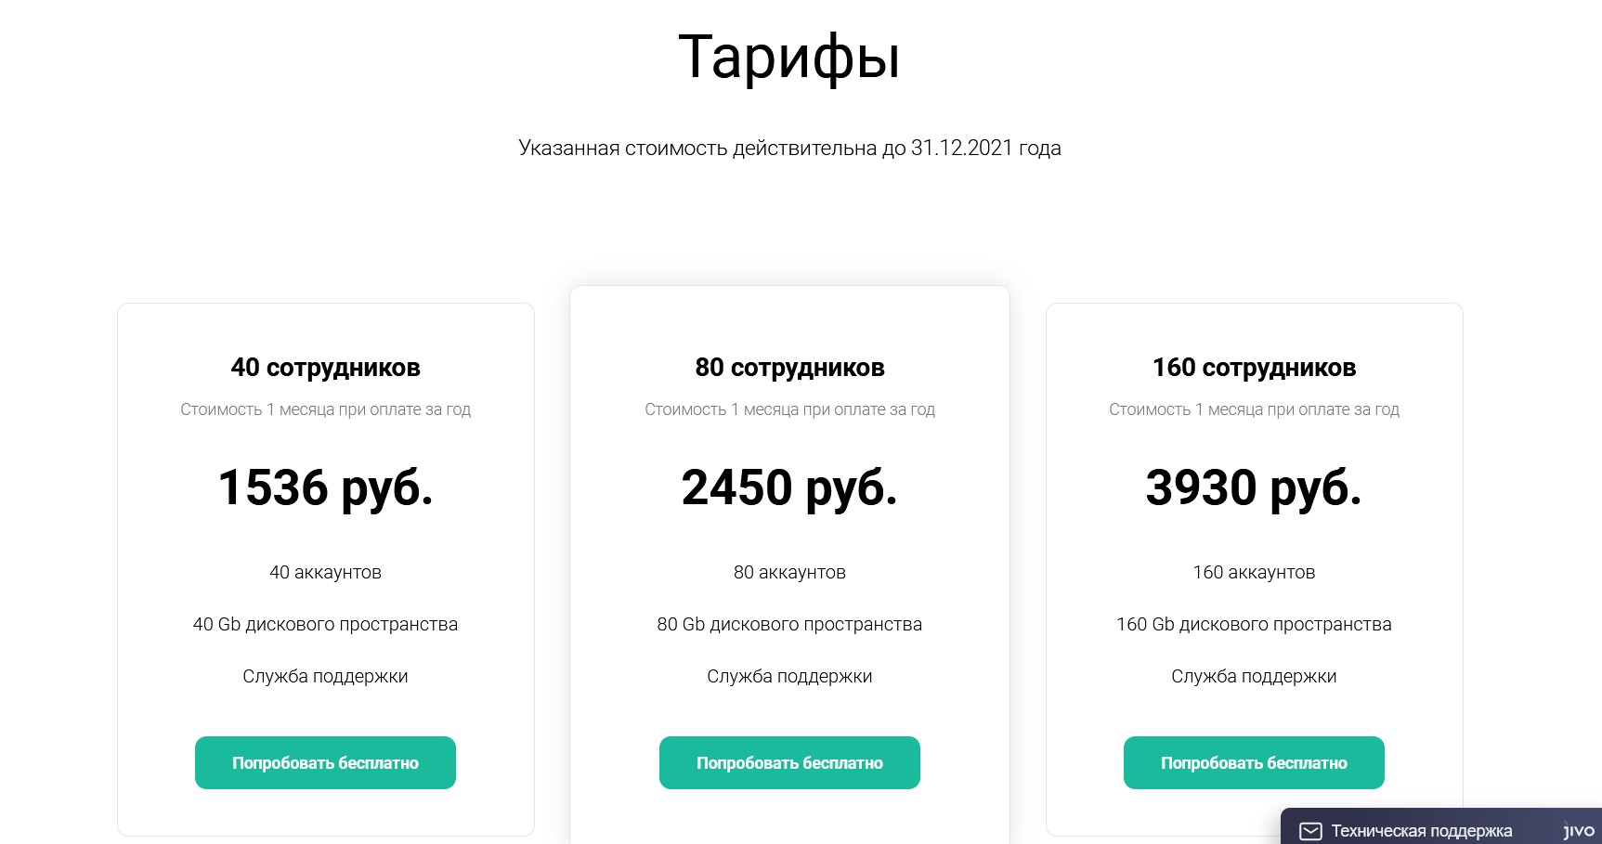The width and height of the screenshot is (1602, 844).
Task: Click the 1536 руб. price
Action: click(x=325, y=487)
